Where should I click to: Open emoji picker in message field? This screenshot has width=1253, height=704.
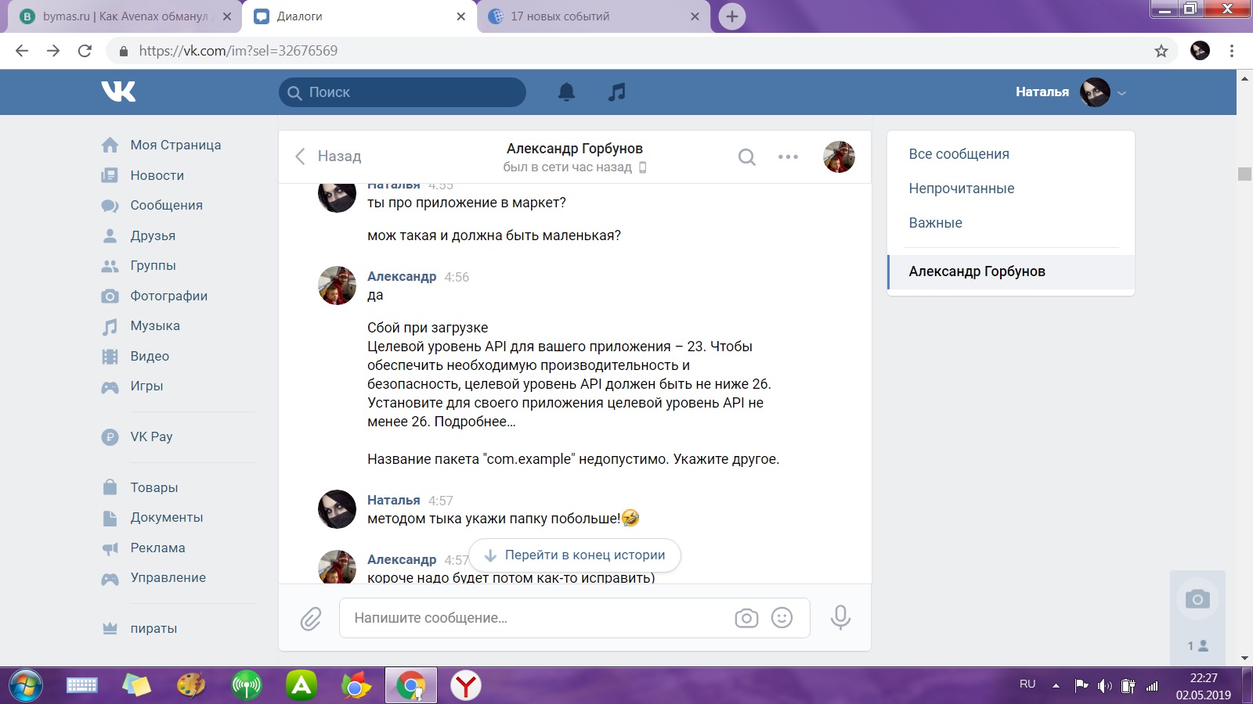(x=782, y=618)
